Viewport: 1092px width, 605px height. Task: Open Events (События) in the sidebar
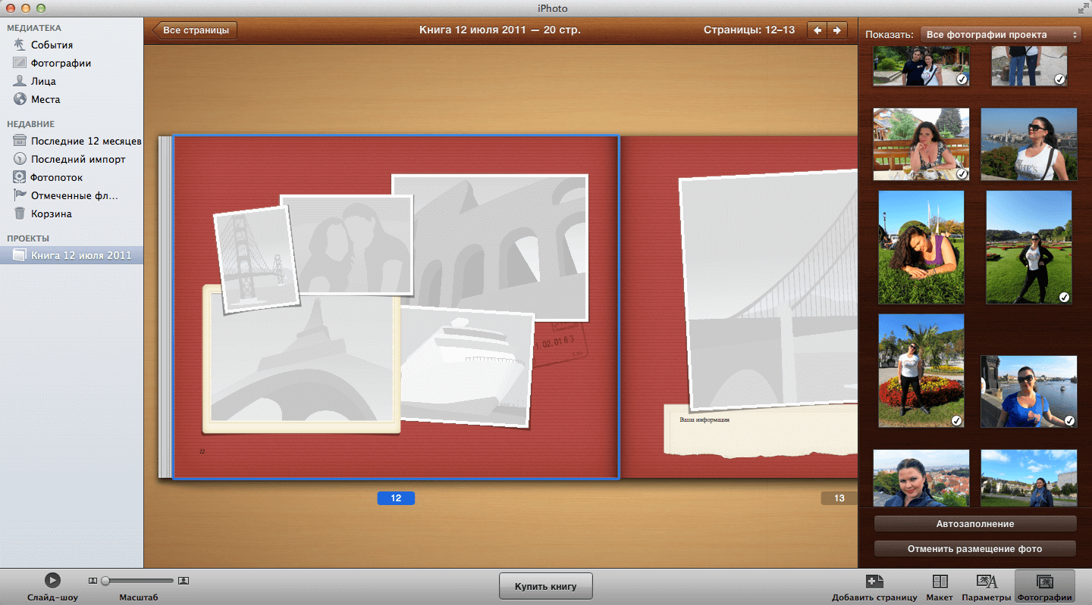[x=52, y=45]
